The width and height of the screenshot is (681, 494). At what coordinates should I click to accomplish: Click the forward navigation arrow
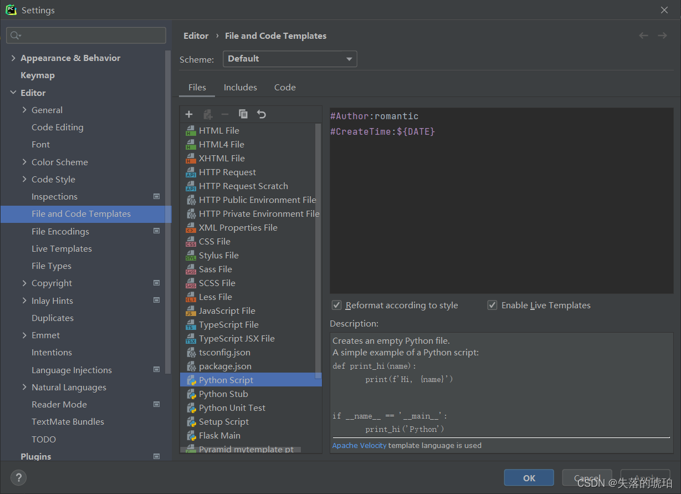point(662,35)
